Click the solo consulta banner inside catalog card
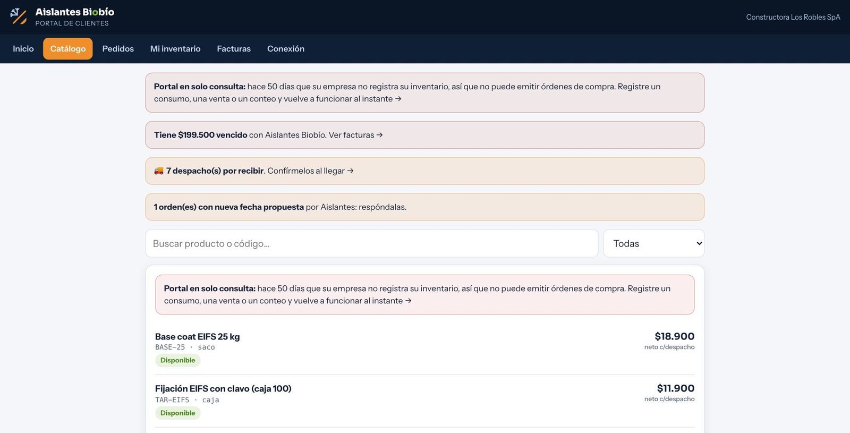Viewport: 850px width, 433px height. coord(425,294)
